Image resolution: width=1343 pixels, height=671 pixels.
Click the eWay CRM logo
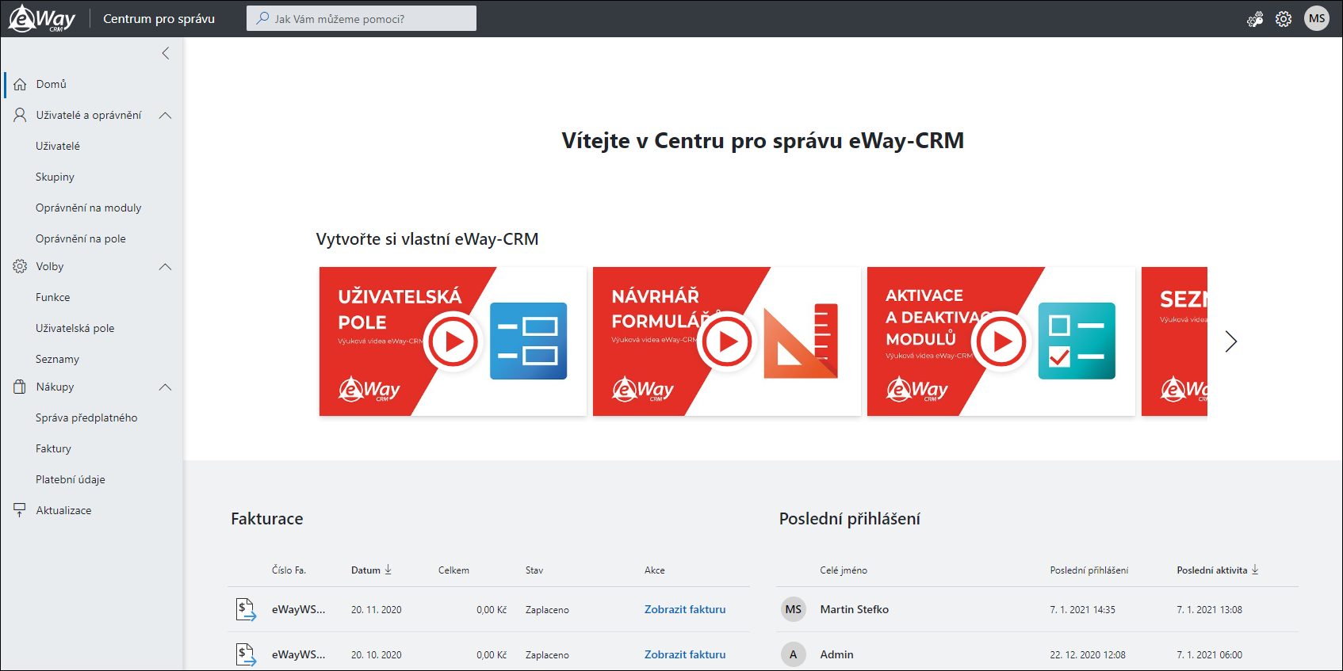(42, 18)
